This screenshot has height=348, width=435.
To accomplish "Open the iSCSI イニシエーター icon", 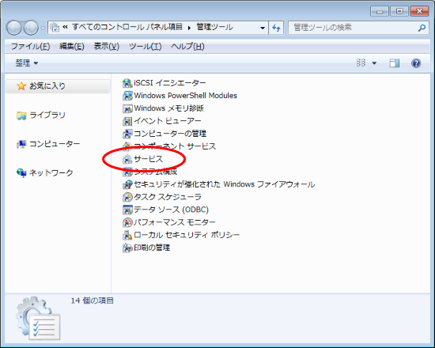I will point(127,83).
